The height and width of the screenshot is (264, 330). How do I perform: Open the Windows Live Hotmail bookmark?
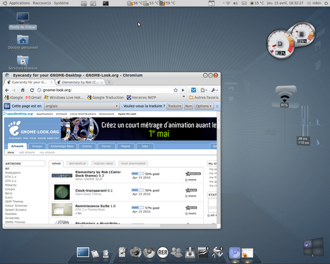pyautogui.click(x=64, y=98)
